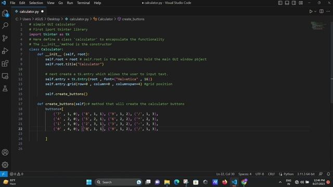Click the feedback icon in status bar
The height and width of the screenshot is (187, 333).
tap(321, 174)
